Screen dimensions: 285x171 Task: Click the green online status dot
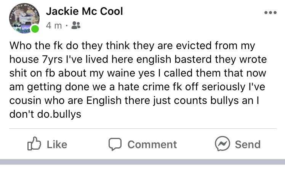(35, 29)
